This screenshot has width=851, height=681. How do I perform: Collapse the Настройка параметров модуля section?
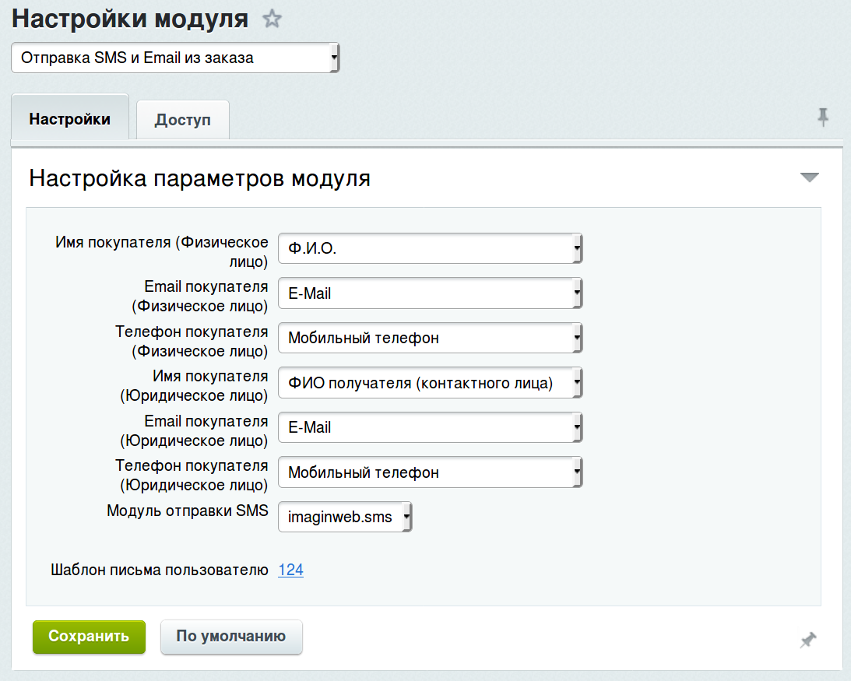click(x=809, y=177)
